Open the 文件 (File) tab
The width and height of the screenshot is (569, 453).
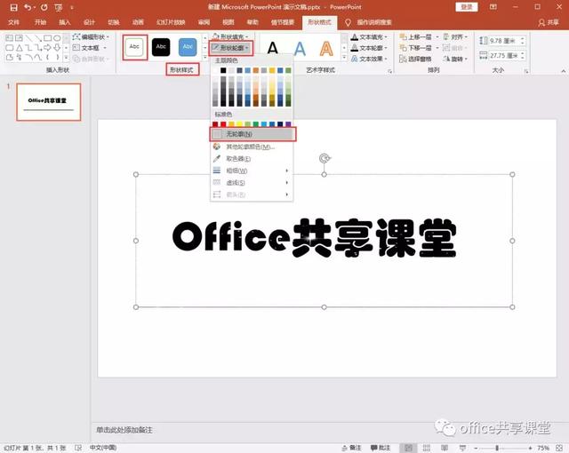[13, 22]
